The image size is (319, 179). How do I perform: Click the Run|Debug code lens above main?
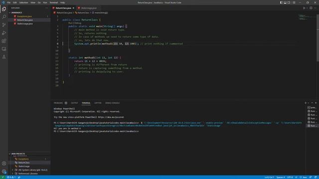75,23
